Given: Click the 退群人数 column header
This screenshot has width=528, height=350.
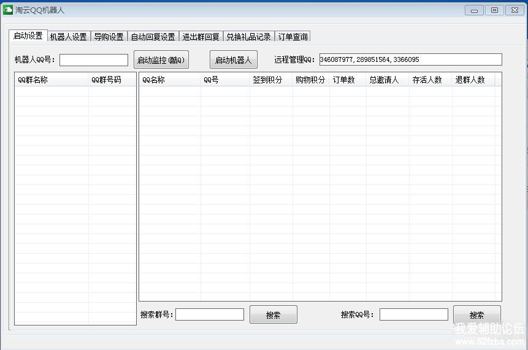Looking at the screenshot, I should coord(473,80).
